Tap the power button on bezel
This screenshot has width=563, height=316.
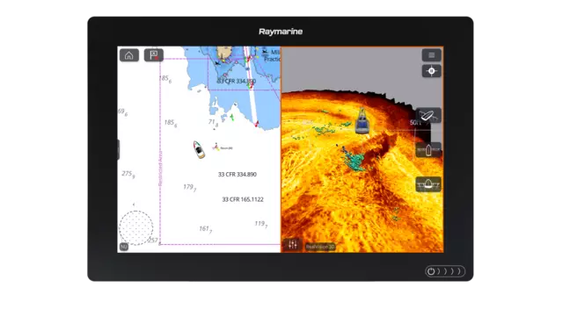(431, 271)
